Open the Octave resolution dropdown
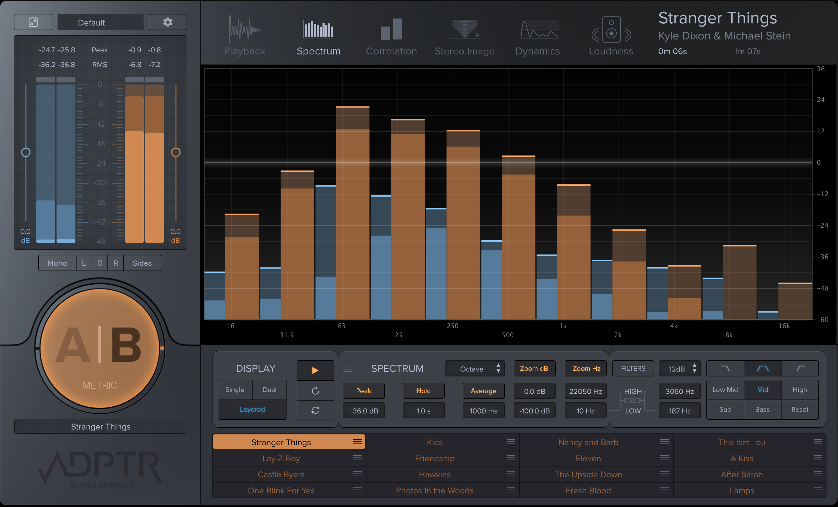The width and height of the screenshot is (838, 507). 474,369
